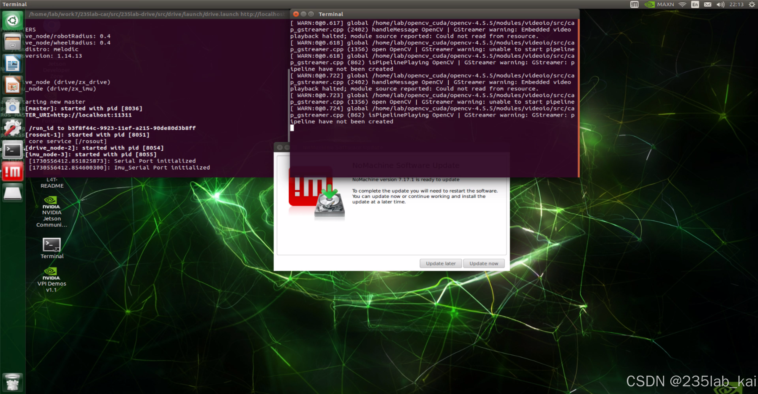Open the Files manager in dock
This screenshot has height=394, width=758.
tap(12, 42)
